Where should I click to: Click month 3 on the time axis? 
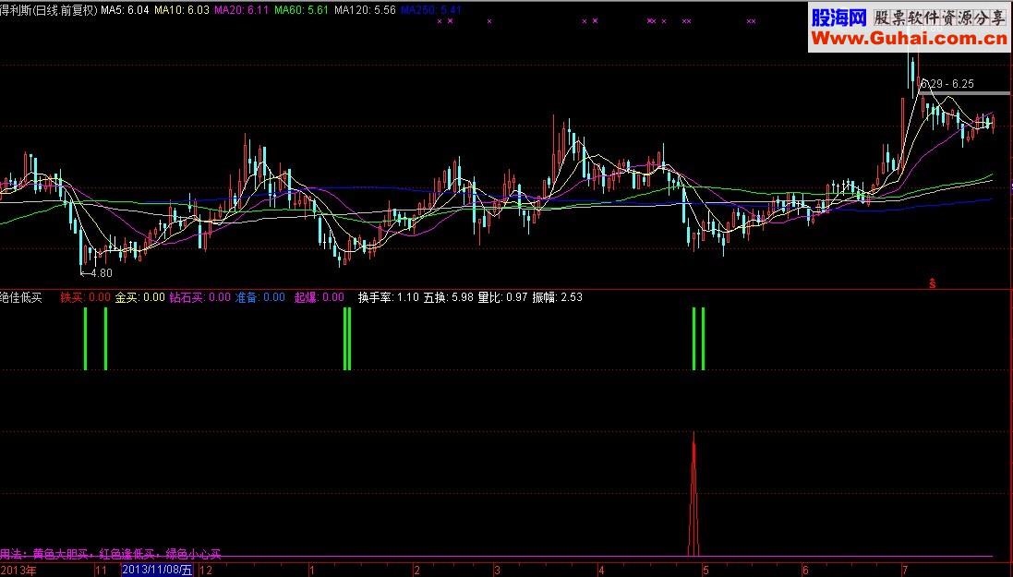pyautogui.click(x=497, y=571)
